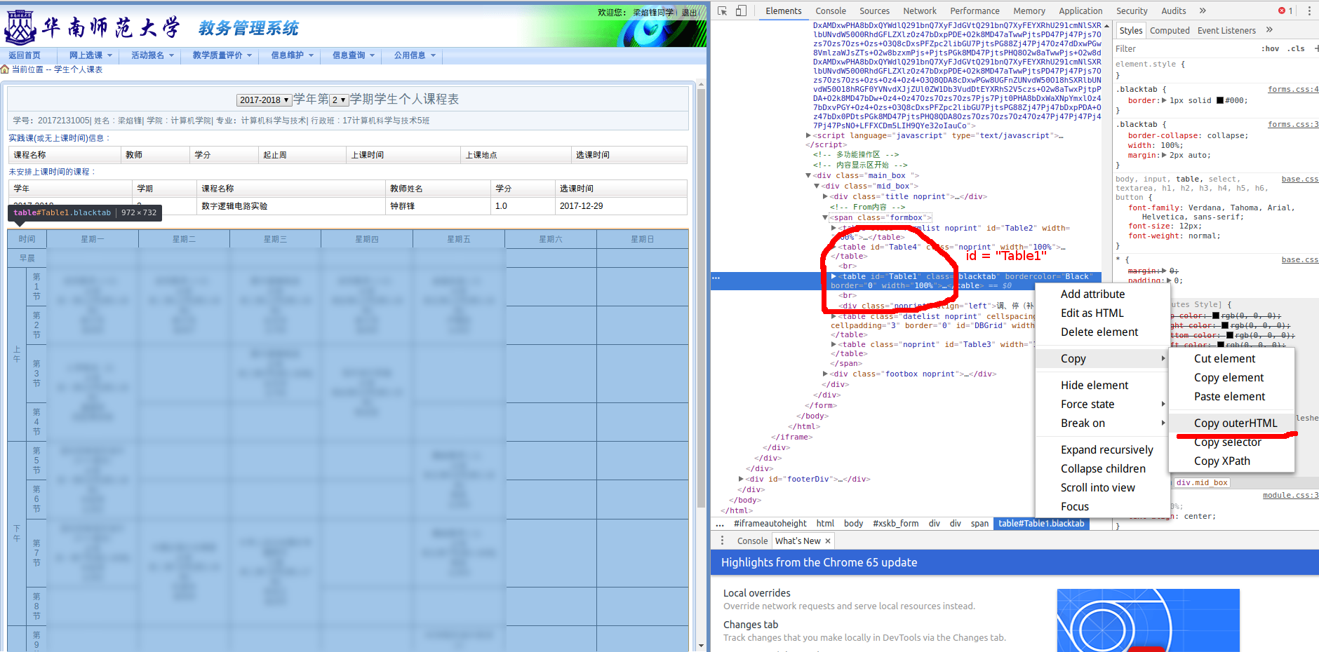
Task: Open DevTools customize menu (three dots)
Action: pyautogui.click(x=1310, y=11)
